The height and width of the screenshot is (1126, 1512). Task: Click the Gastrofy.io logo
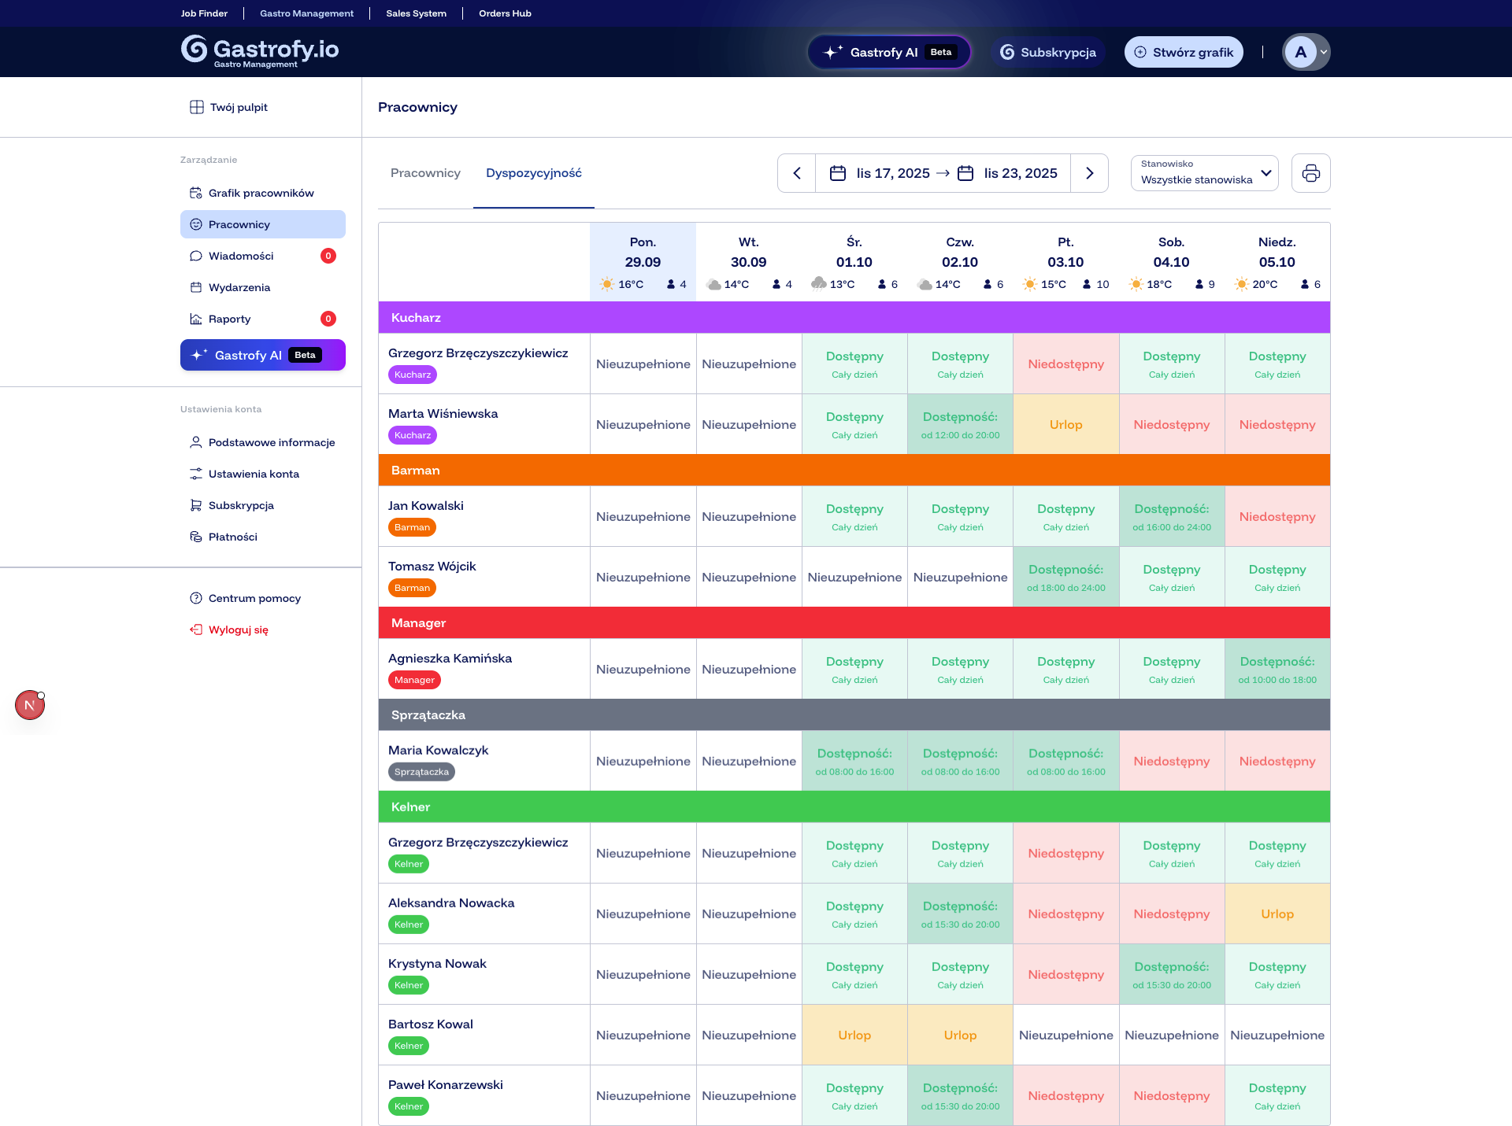(260, 51)
